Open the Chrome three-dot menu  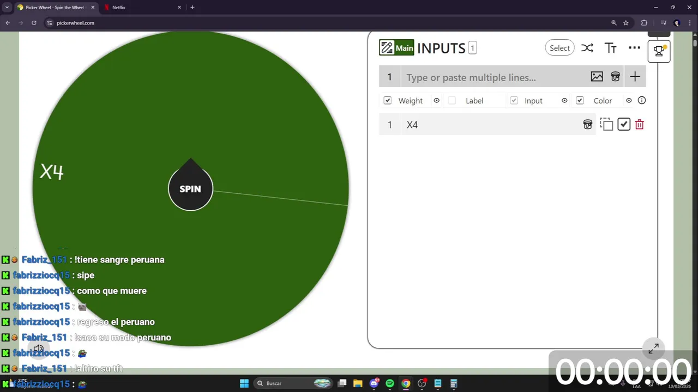690,23
